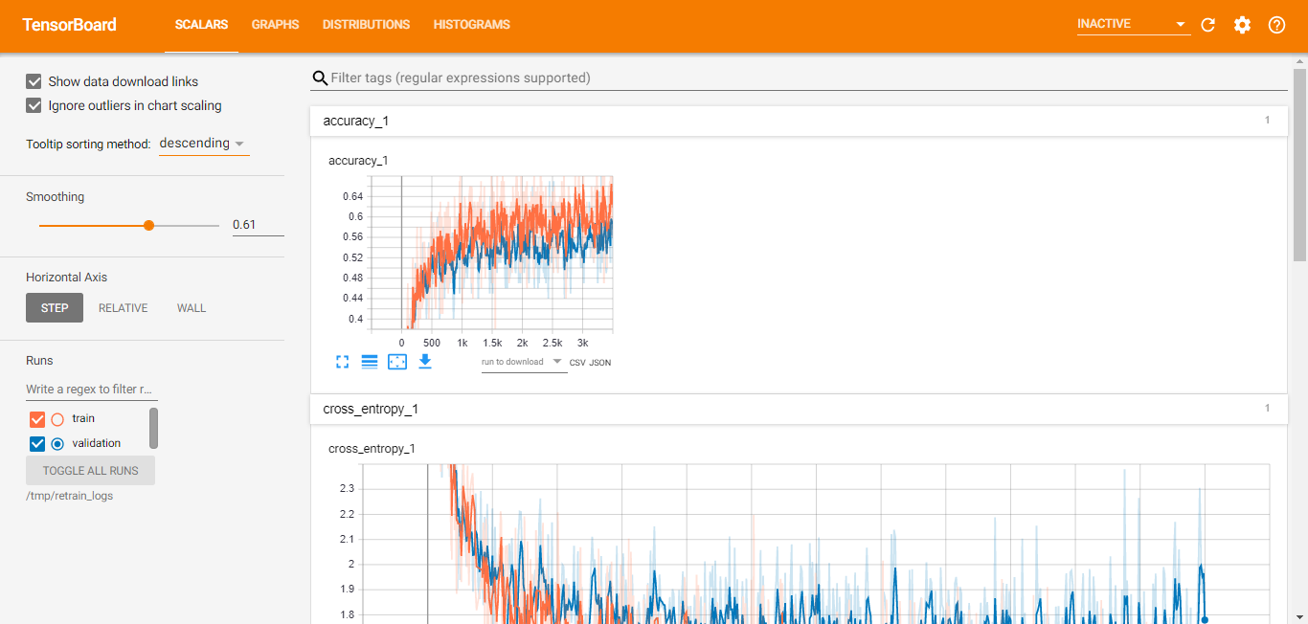Download accuracy_1 chart as SVG
1308x624 pixels.
point(425,362)
